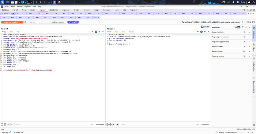Image resolution: width=256 pixels, height=134 pixels.
Task: Toggle Pretty-print formatting button in Request editor
Action: pos(96,32)
